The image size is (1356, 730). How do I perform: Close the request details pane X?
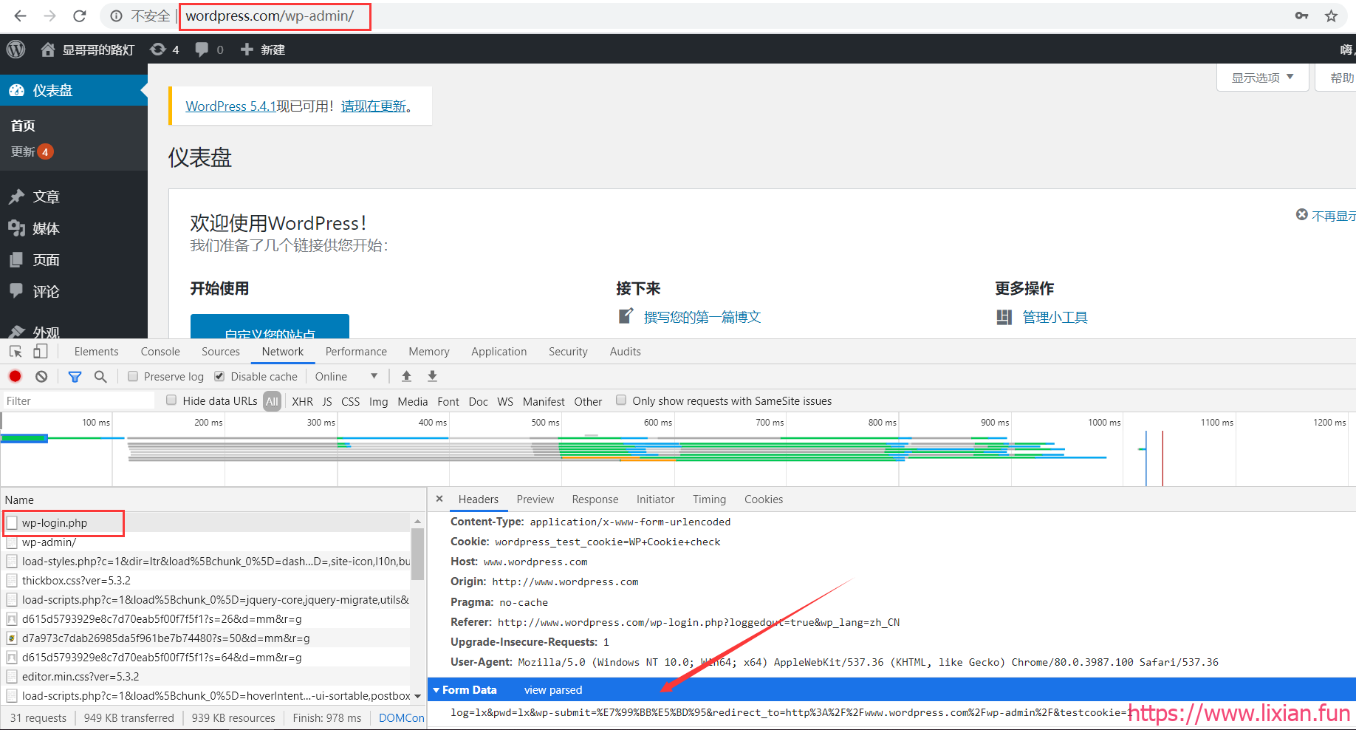pyautogui.click(x=439, y=499)
